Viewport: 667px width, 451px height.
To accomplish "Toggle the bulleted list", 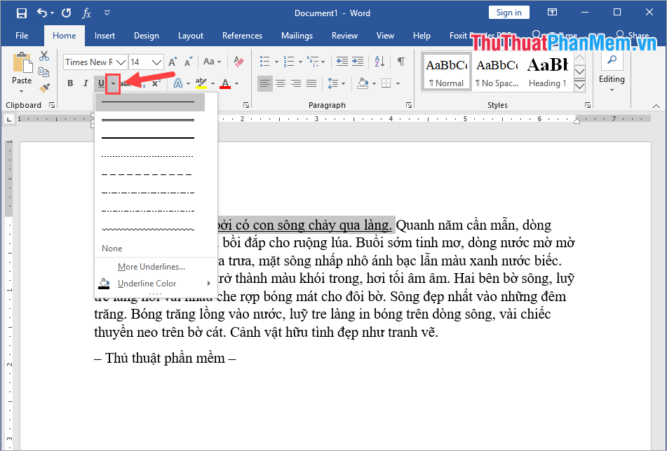I will pos(264,60).
